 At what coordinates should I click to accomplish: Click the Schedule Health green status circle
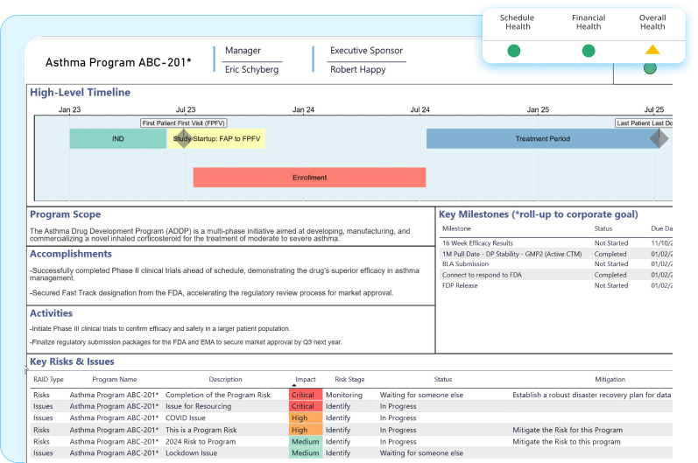pos(514,51)
